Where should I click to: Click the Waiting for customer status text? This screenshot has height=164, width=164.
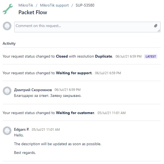click(75, 113)
